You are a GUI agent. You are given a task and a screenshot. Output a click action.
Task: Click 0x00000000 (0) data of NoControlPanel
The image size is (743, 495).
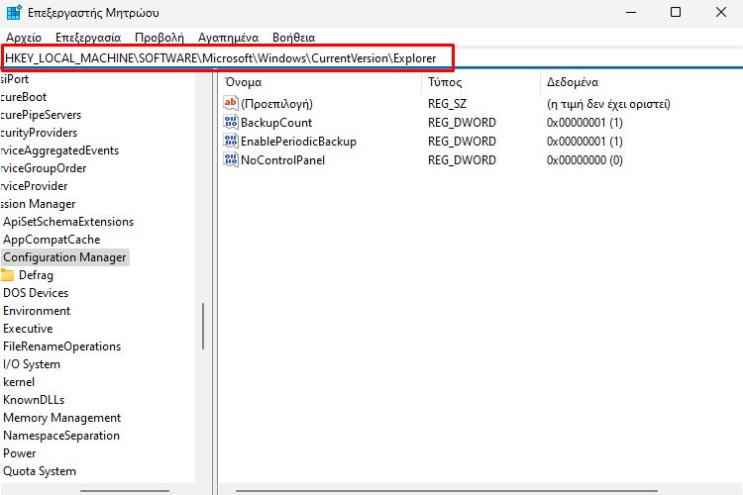(584, 160)
